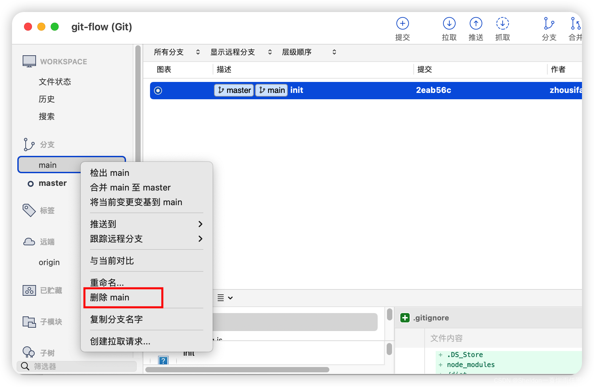Click the 已贮藏 section header

click(x=51, y=290)
